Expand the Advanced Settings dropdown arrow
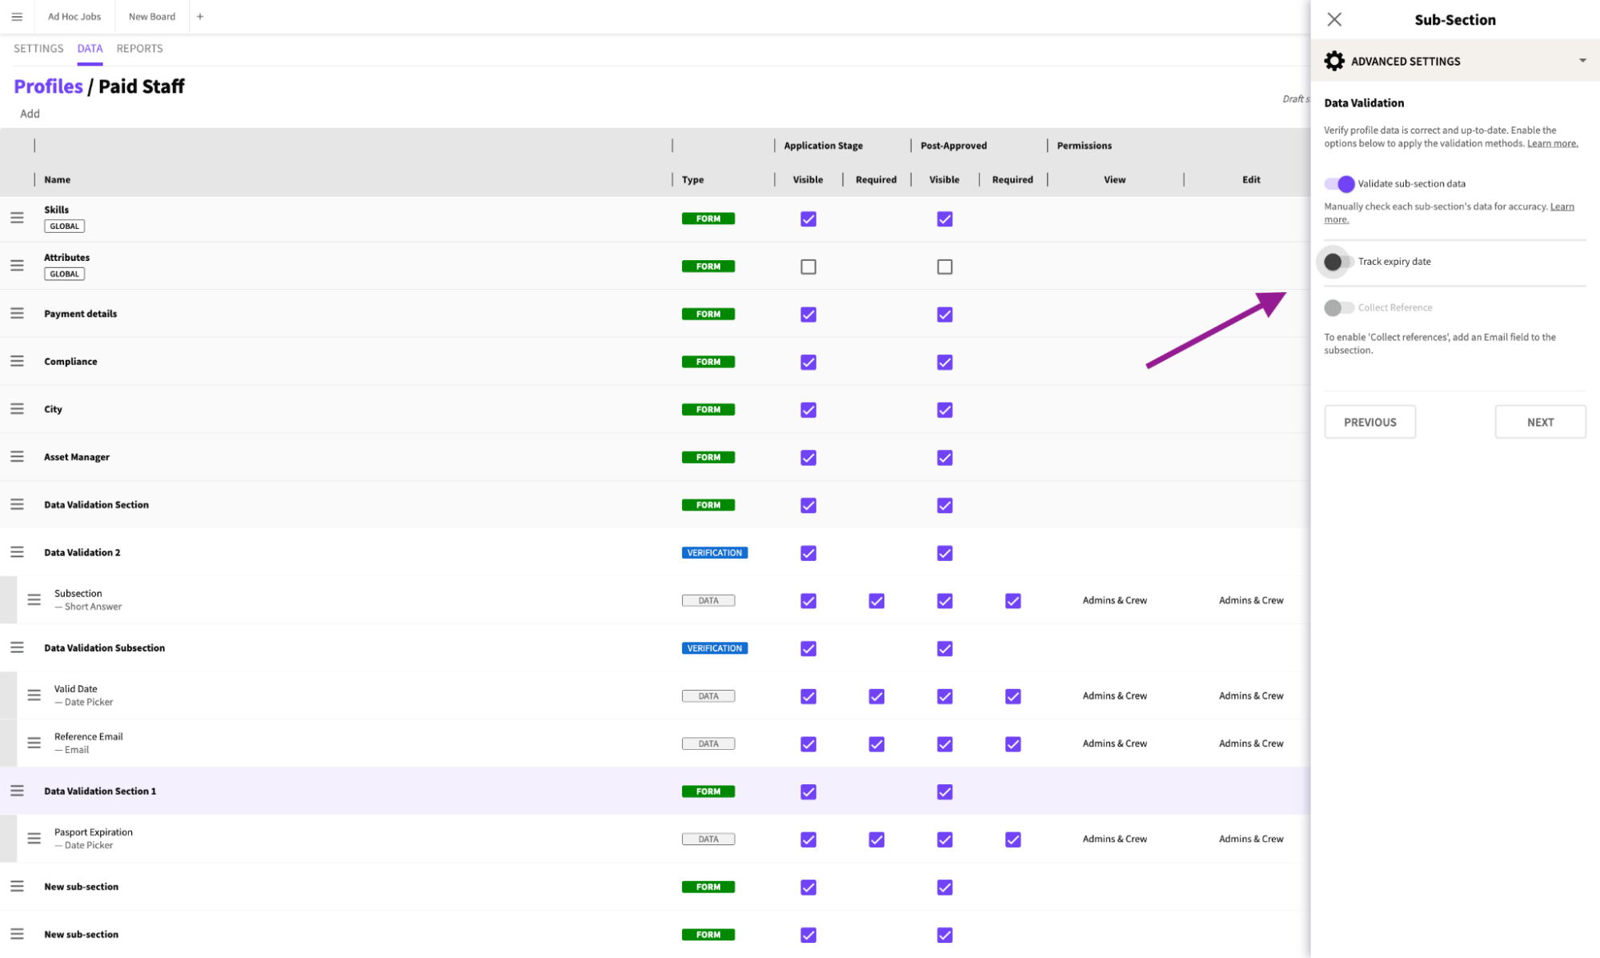Image resolution: width=1600 pixels, height=958 pixels. (x=1582, y=61)
